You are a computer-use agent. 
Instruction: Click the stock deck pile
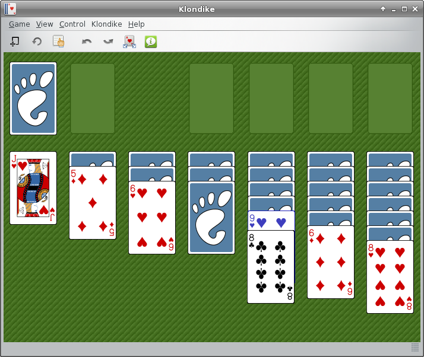(x=33, y=98)
